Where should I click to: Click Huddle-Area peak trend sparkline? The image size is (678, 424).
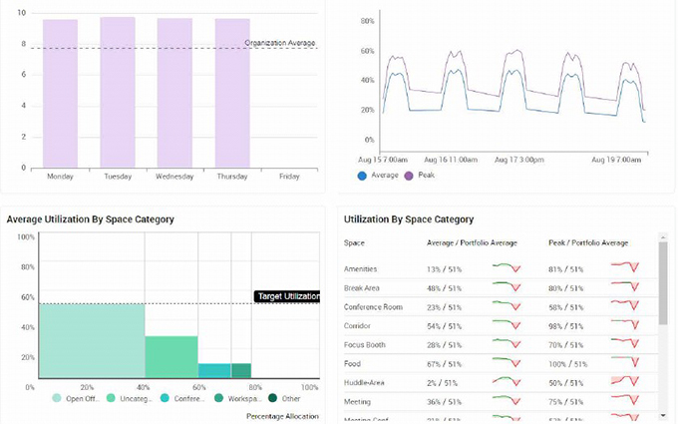pos(625,382)
